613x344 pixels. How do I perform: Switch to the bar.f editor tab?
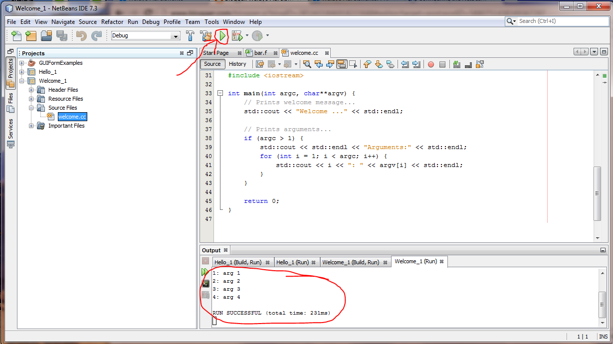(x=261, y=53)
